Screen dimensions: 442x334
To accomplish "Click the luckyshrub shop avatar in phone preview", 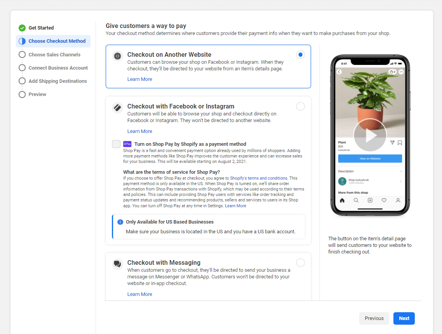I will 342,181.
